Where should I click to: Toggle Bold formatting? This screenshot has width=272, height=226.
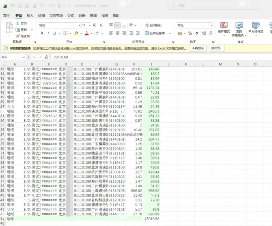click(x=42, y=33)
